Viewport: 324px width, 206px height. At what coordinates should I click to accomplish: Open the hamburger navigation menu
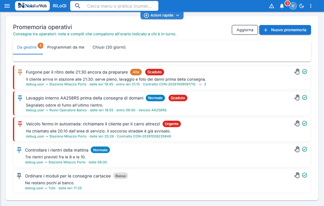click(7, 6)
